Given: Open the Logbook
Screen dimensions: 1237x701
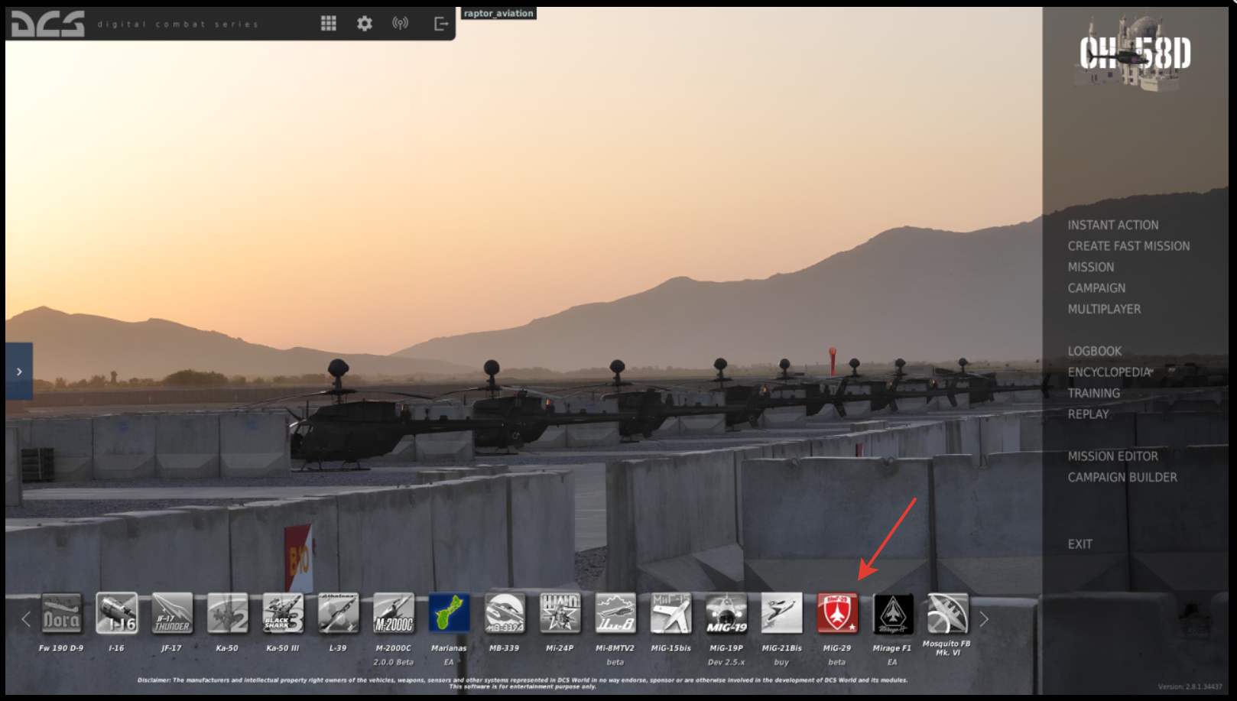Looking at the screenshot, I should tap(1095, 351).
